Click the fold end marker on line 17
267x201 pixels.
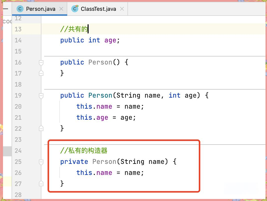(x=41, y=73)
